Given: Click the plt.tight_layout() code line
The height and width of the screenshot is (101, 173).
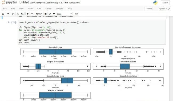Looking at the screenshot, I should (29, 40).
